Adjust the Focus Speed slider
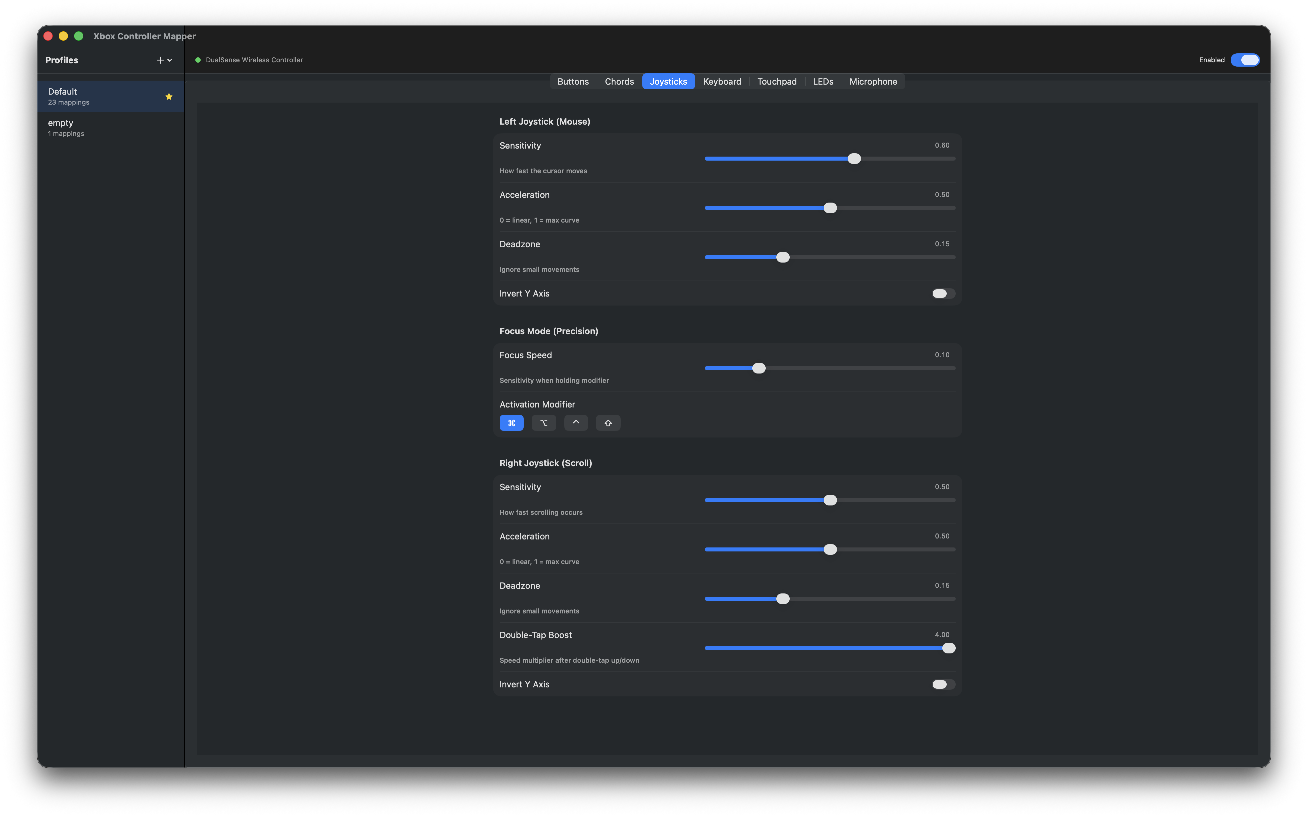The width and height of the screenshot is (1308, 817). pos(759,368)
